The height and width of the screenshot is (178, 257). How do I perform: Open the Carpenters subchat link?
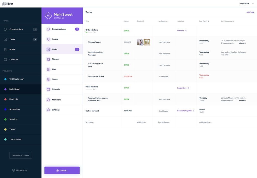click(x=182, y=88)
